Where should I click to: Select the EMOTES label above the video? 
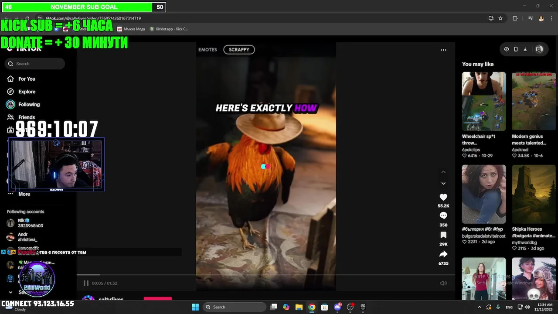(x=208, y=50)
